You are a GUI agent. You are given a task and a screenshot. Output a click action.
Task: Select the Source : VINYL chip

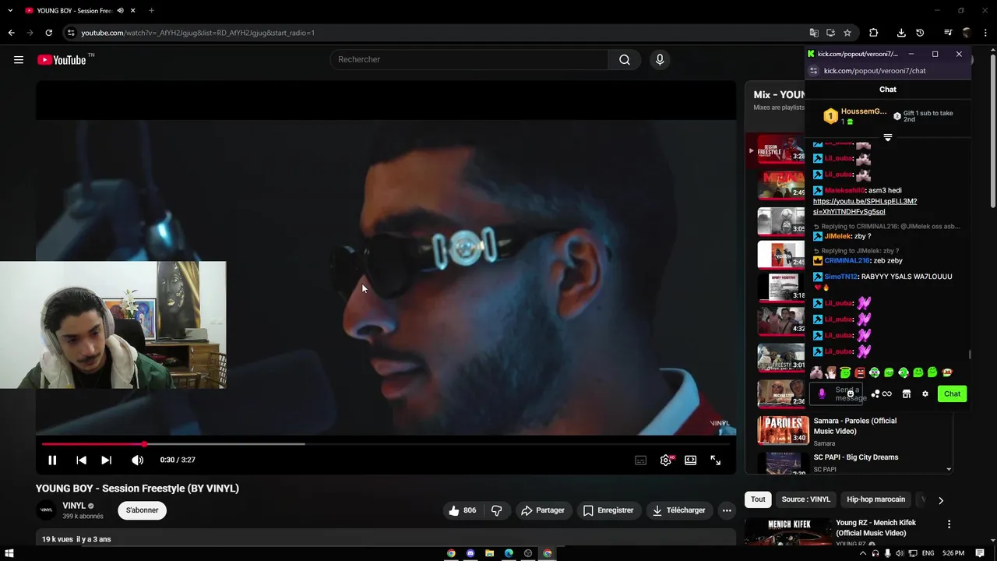click(806, 499)
